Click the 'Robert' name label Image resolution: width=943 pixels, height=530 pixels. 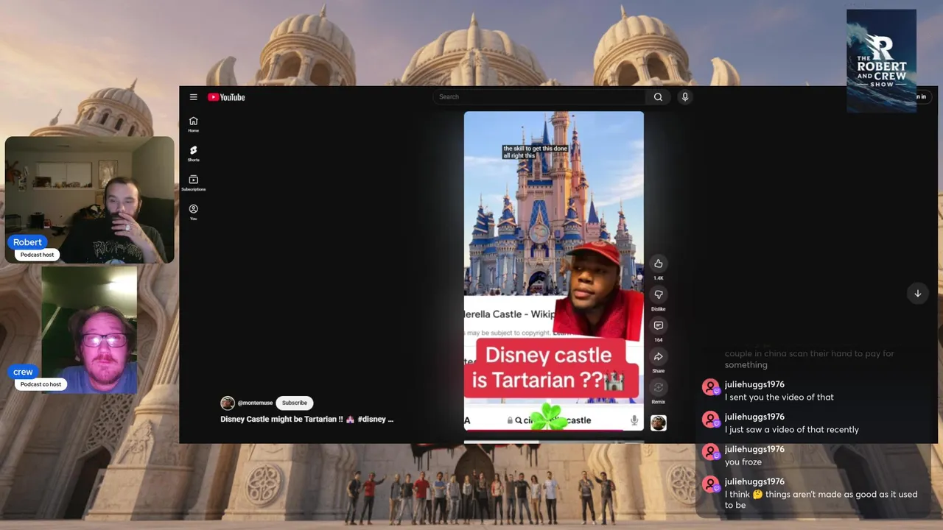27,242
